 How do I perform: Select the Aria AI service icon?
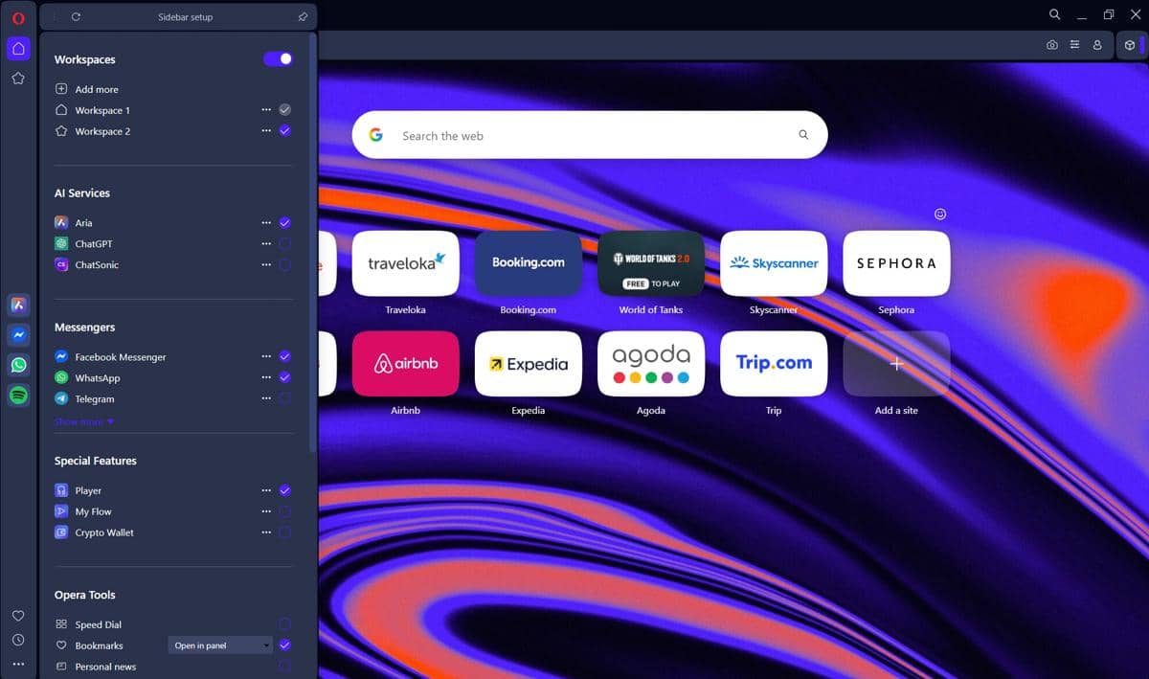click(61, 222)
